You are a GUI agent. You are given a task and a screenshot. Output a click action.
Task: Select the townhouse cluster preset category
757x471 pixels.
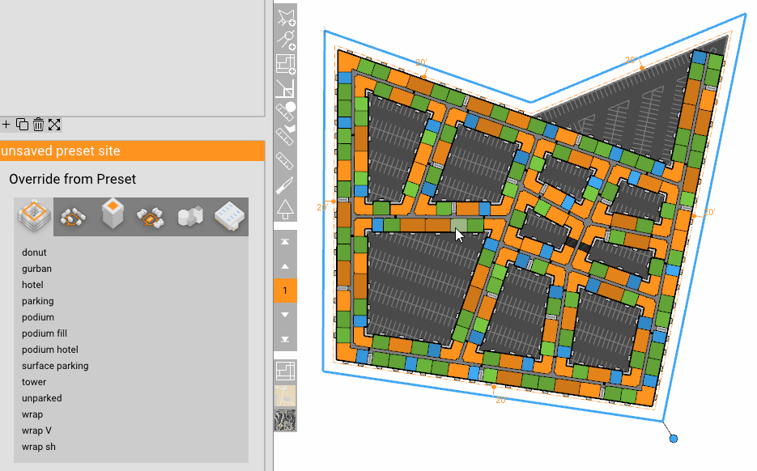click(x=151, y=217)
